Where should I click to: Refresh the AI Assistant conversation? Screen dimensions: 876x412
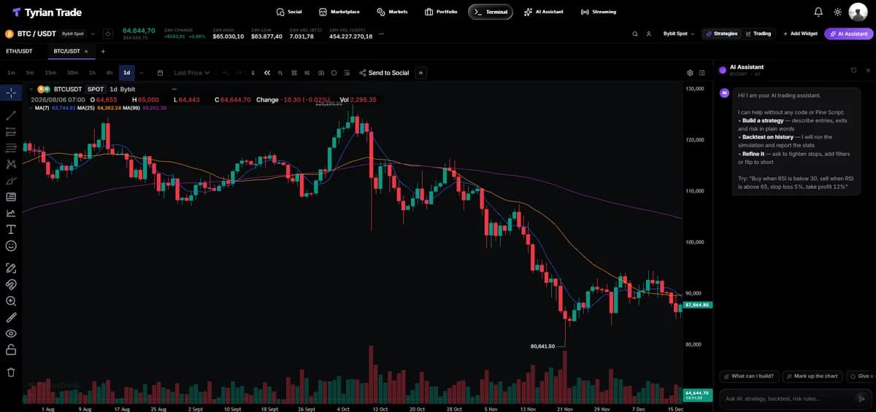pos(853,70)
